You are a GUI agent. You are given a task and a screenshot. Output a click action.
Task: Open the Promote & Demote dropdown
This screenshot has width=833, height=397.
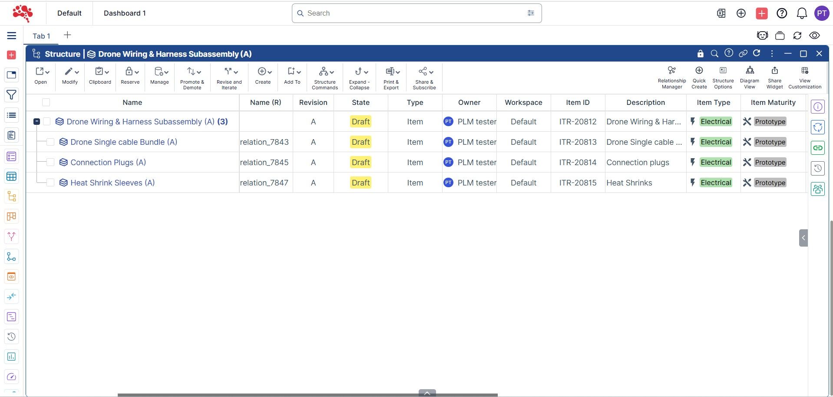coord(192,78)
